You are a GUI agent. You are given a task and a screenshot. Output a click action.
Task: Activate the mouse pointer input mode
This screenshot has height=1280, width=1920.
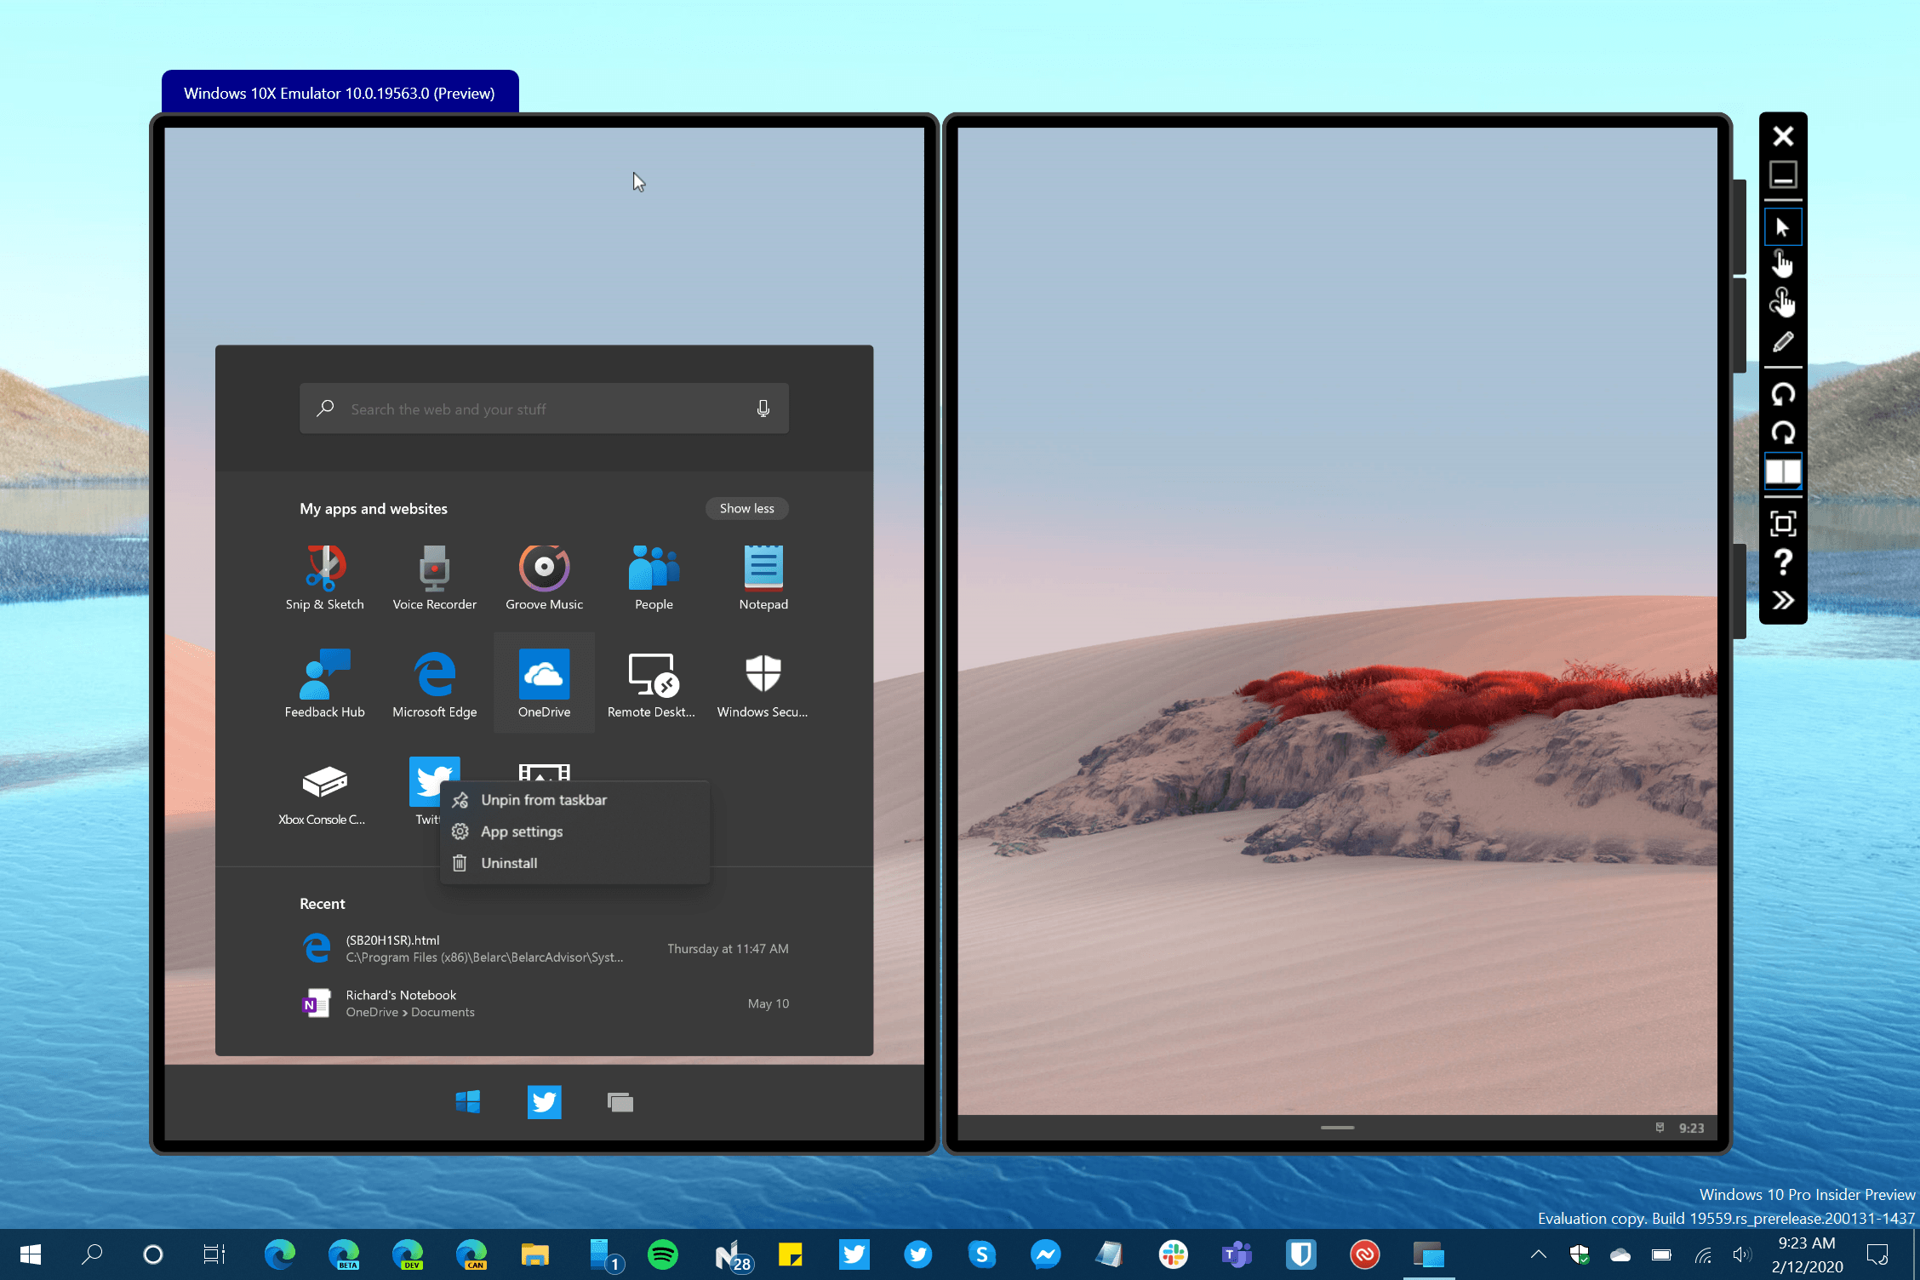[x=1782, y=227]
